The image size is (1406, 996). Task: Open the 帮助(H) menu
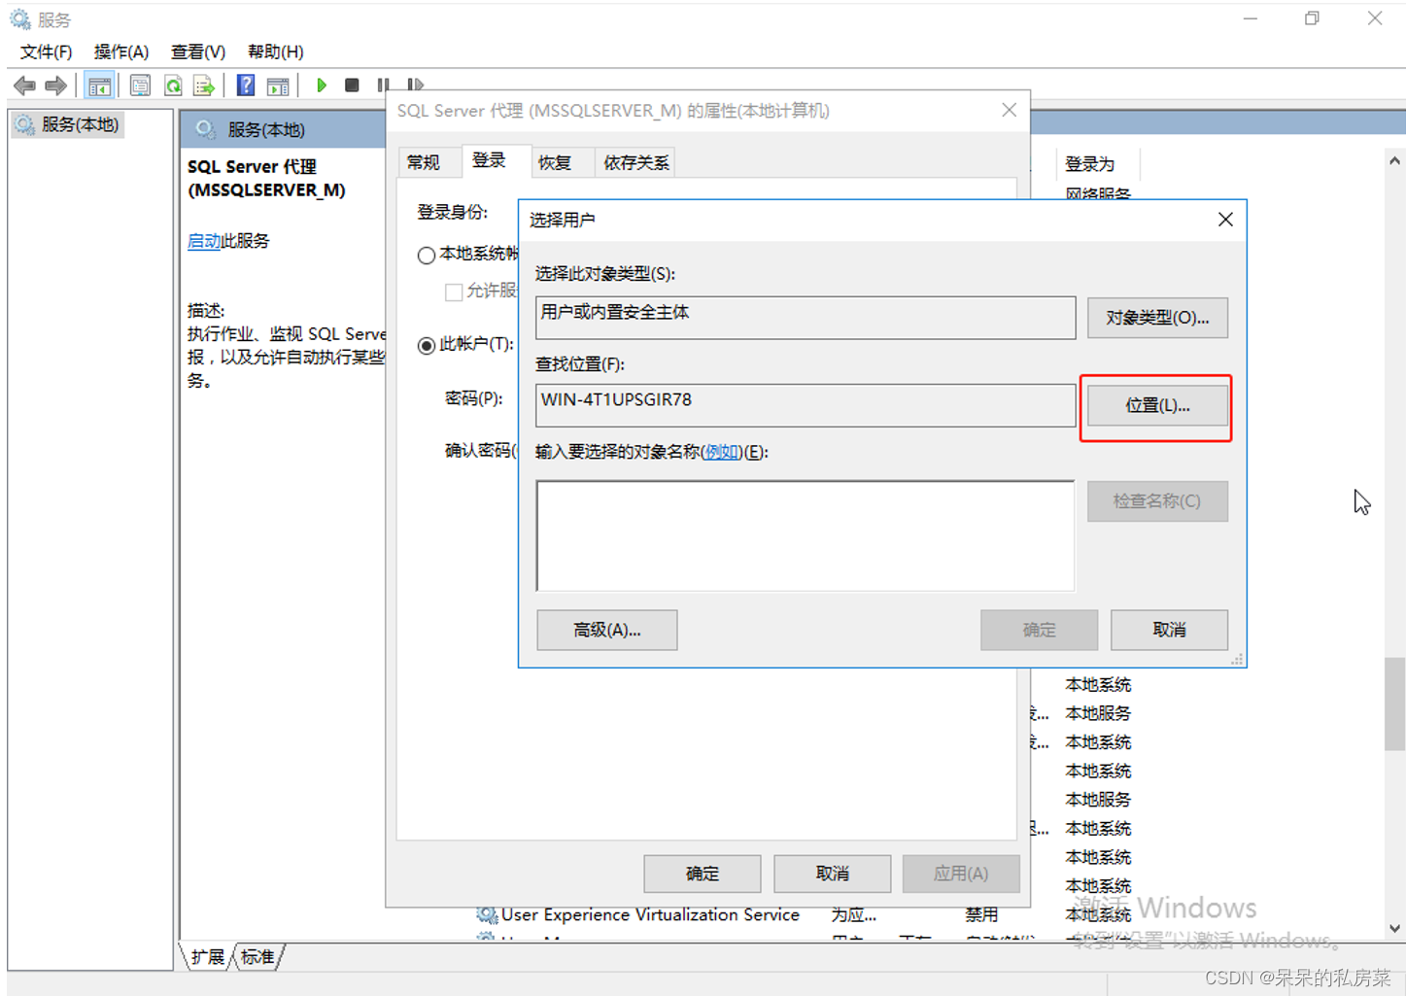[275, 52]
